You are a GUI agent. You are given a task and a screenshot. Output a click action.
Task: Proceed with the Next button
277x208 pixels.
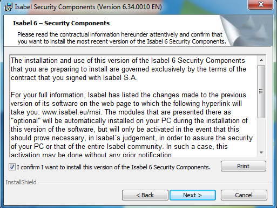pyautogui.click(x=193, y=195)
